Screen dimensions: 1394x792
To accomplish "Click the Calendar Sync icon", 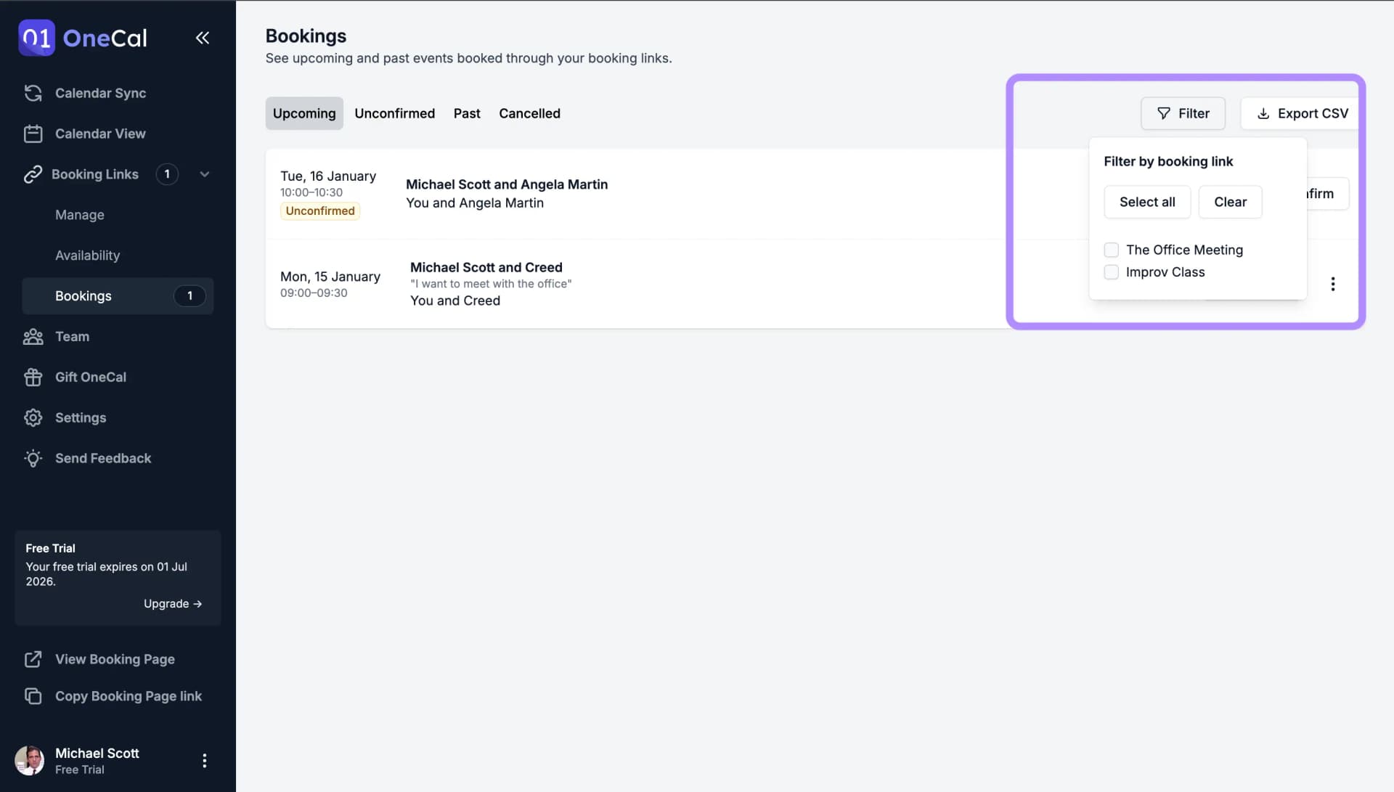I will (x=33, y=93).
